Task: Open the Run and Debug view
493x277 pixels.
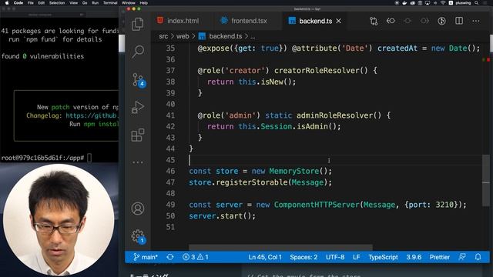Action: coord(138,108)
